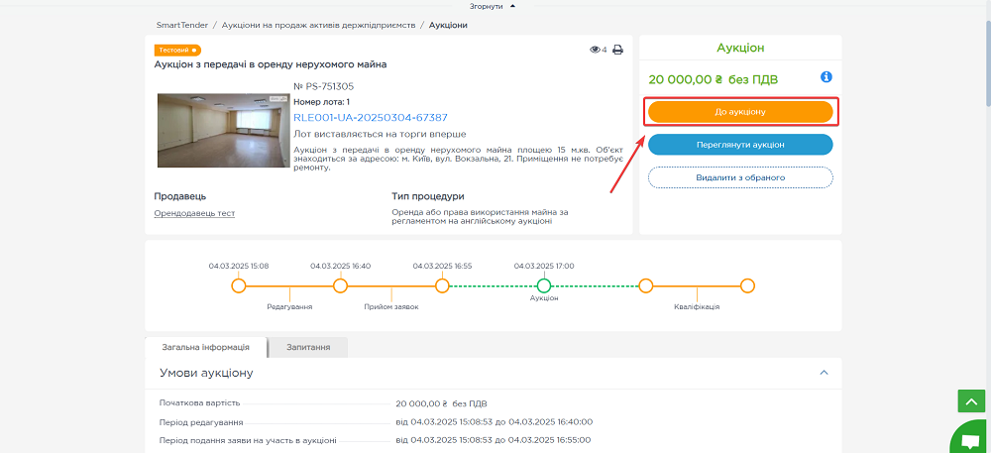991x453 pixels.
Task: Open lot link RLE001-UA-20250304-67387
Action: point(370,117)
